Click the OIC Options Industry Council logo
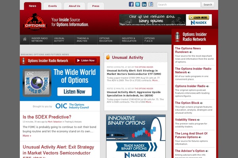 [72, 106]
